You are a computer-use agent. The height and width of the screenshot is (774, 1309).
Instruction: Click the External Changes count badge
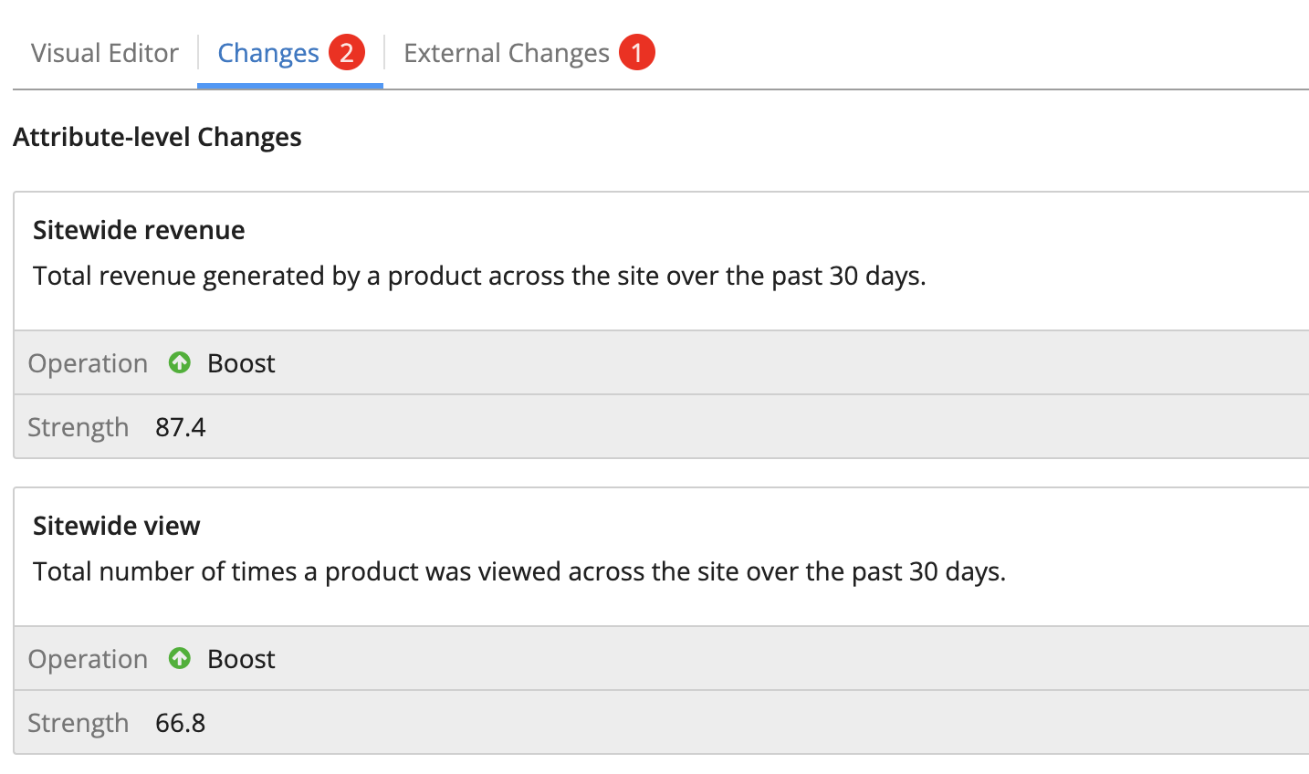pyautogui.click(x=636, y=53)
